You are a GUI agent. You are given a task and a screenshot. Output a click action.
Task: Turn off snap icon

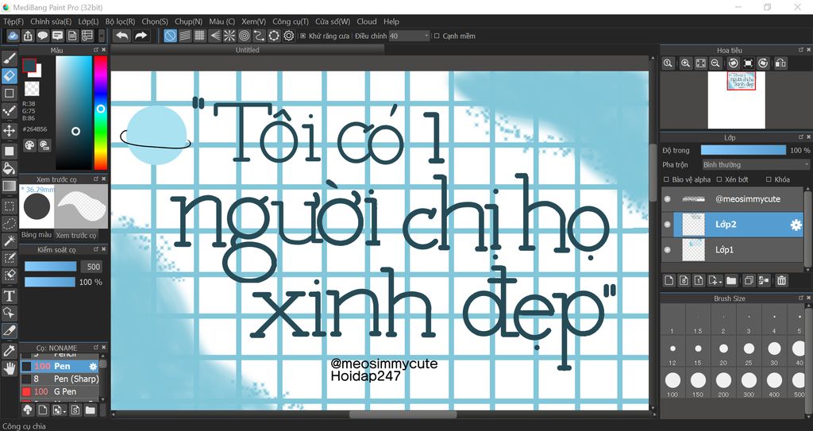(x=170, y=36)
